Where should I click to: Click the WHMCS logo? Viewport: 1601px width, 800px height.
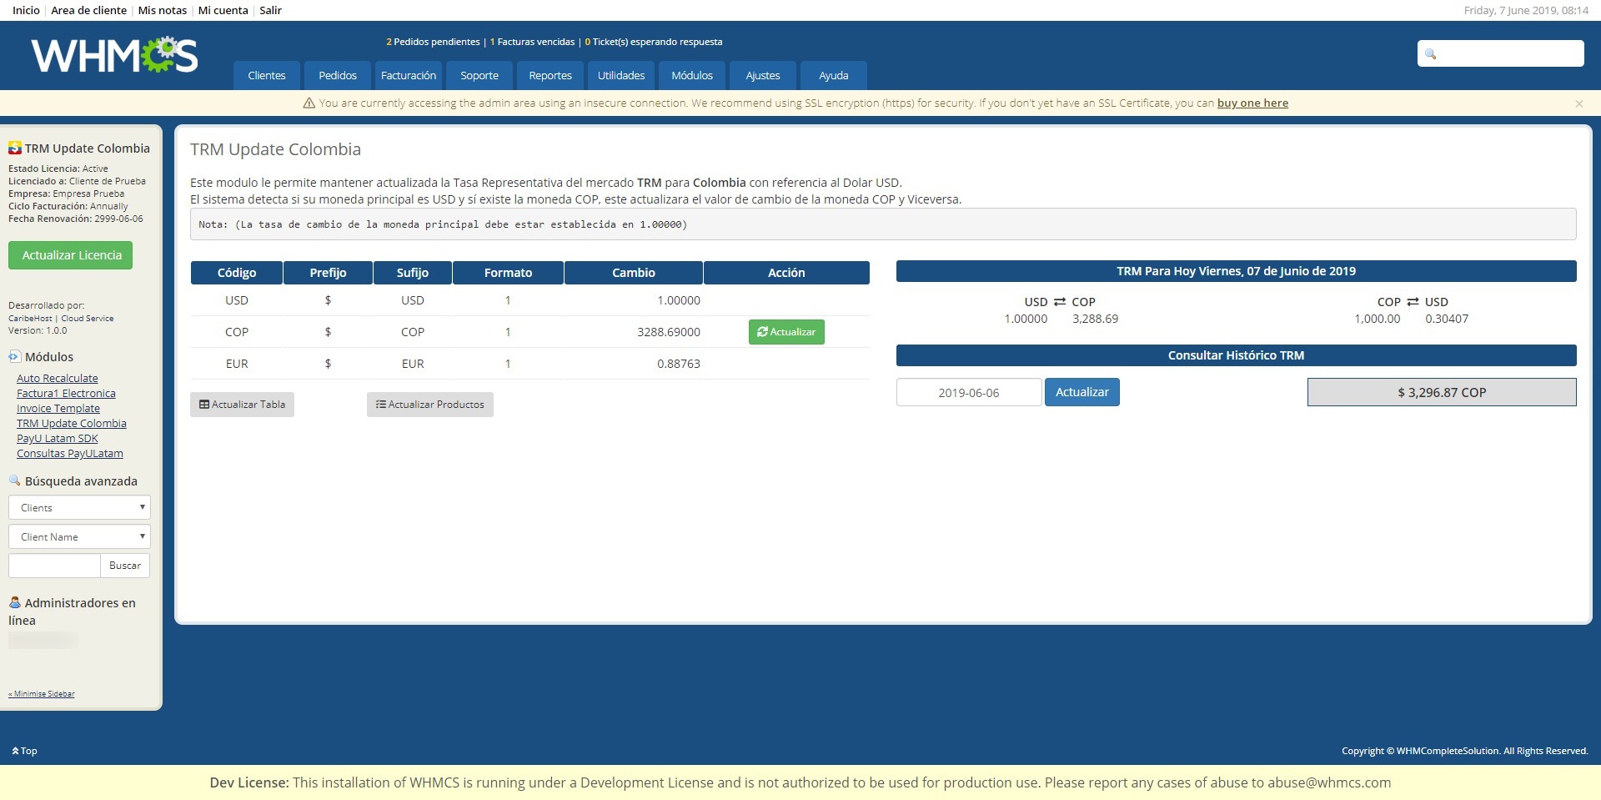coord(114,55)
